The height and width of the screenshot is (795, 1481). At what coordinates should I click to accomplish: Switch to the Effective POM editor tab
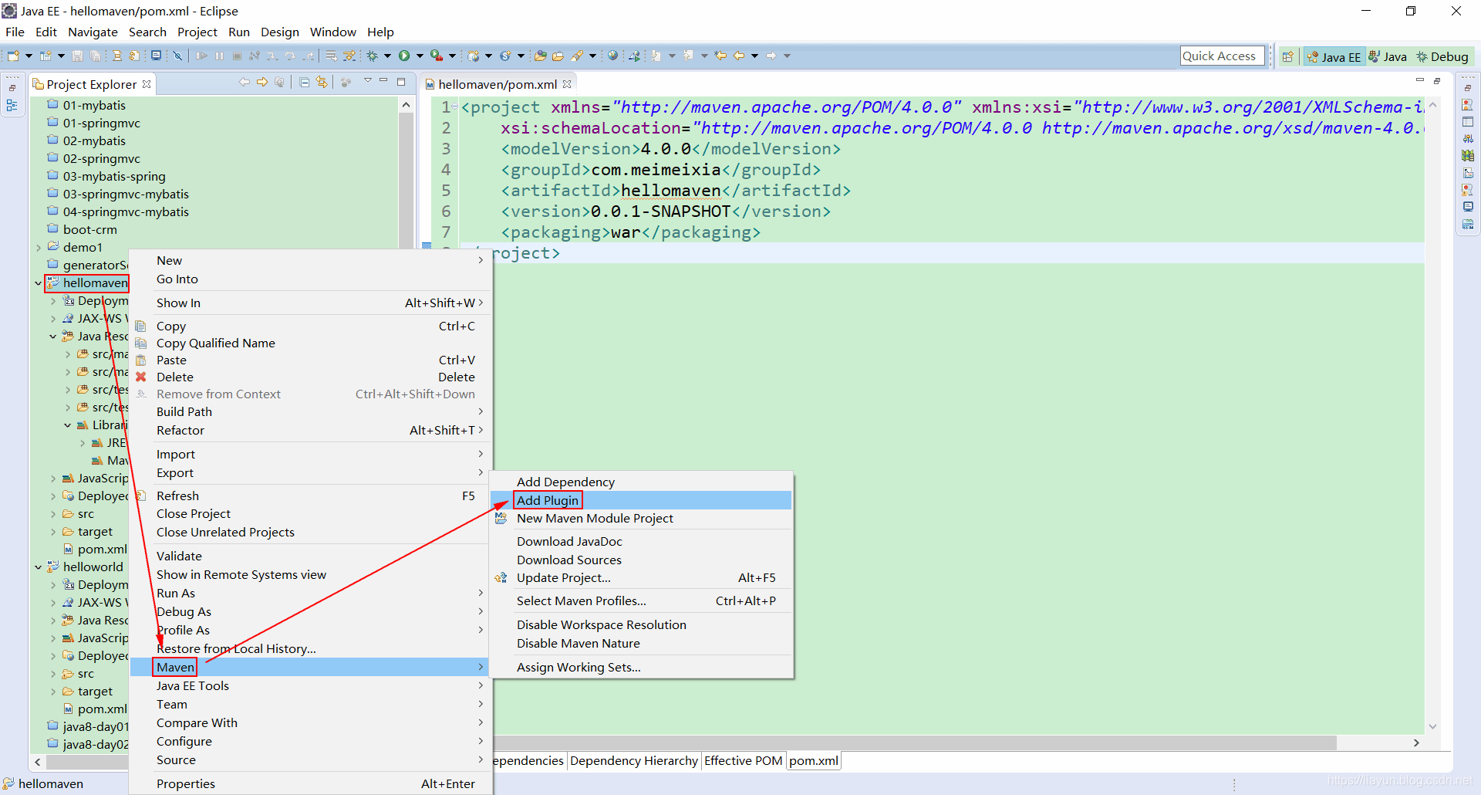(743, 760)
